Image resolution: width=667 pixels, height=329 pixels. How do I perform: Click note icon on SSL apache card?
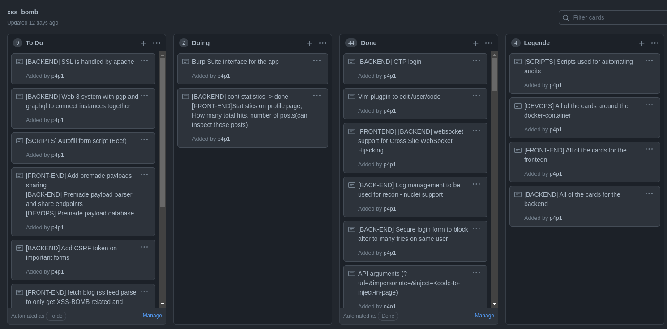click(20, 62)
